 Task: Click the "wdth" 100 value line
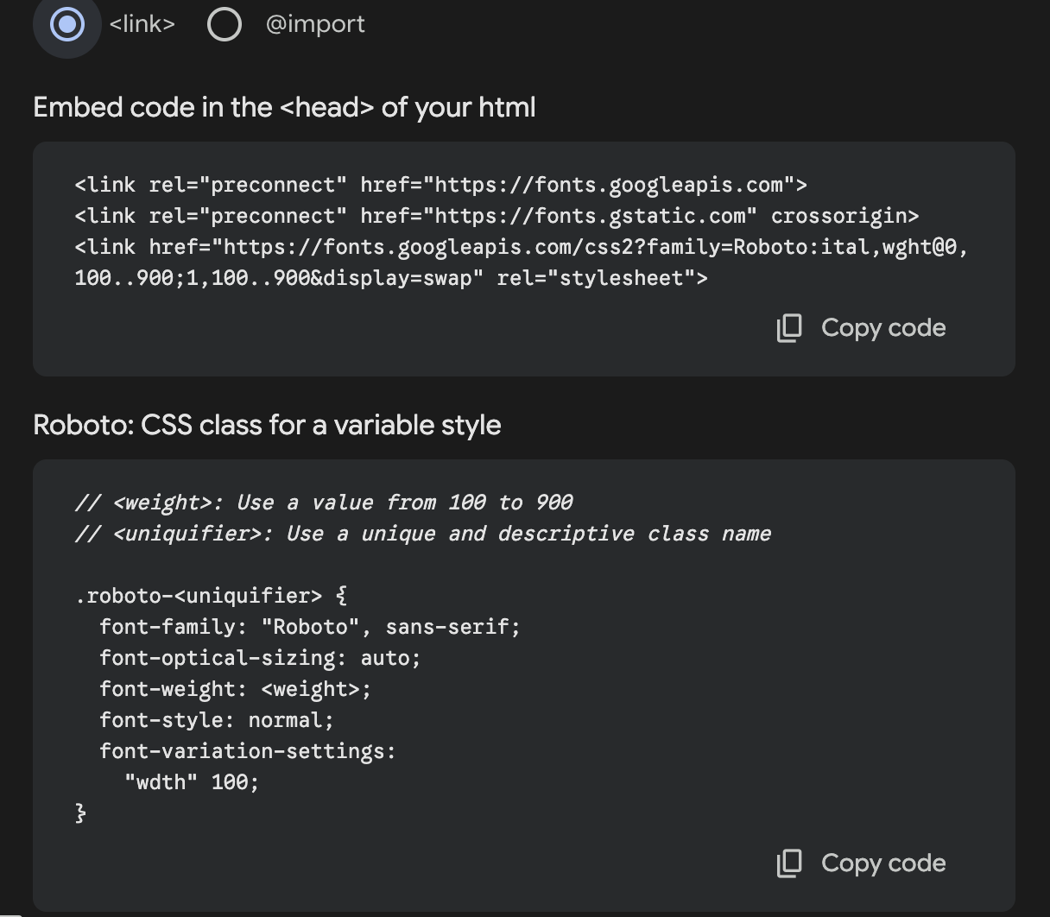point(192,782)
